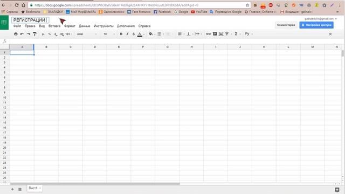Undo the last action
Viewport: 345px width, 194px height.
pos(22,34)
